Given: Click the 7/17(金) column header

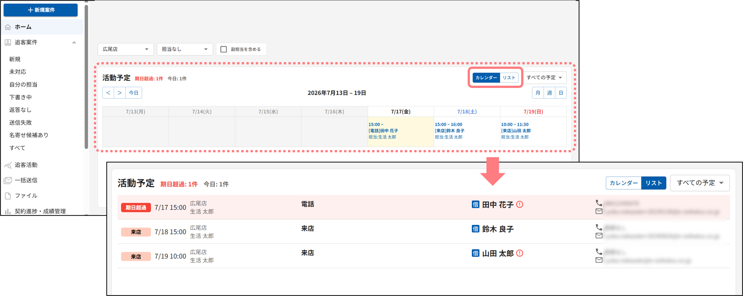Looking at the screenshot, I should (x=401, y=112).
